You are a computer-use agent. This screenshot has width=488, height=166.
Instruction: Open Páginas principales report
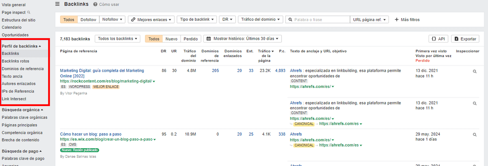pos(19,125)
